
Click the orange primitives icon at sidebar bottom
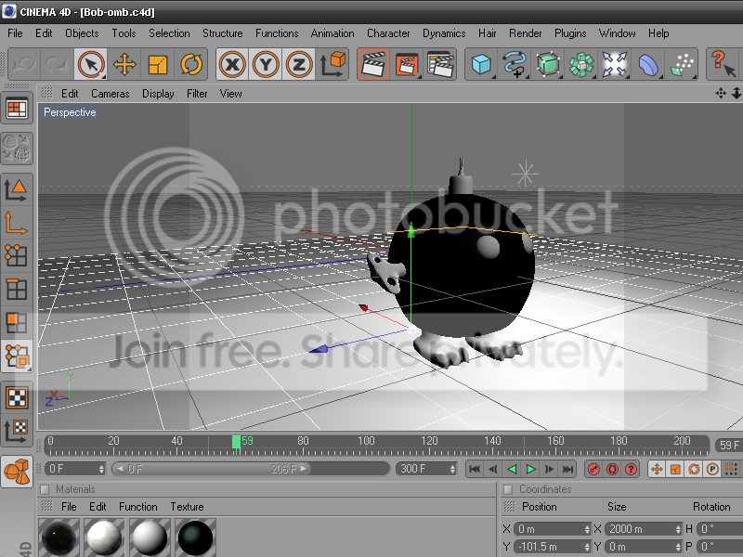pyautogui.click(x=17, y=472)
